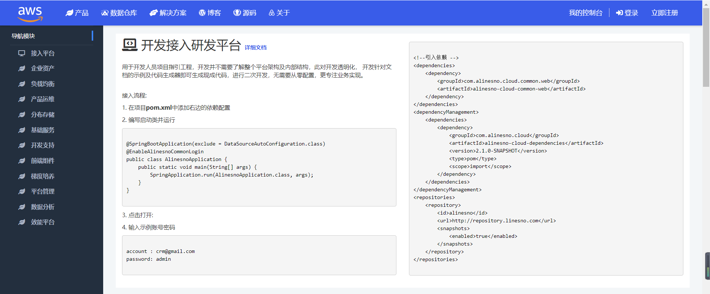This screenshot has height=294, width=710.
Task: Click the password admin line
Action: 148,259
